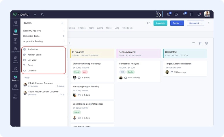Click the Flowlu logo
This screenshot has height=137, width=224.
[x=21, y=14]
